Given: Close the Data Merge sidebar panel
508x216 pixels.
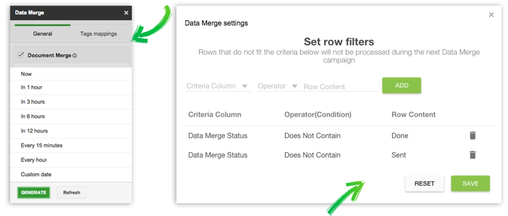Looking at the screenshot, I should tap(126, 13).
